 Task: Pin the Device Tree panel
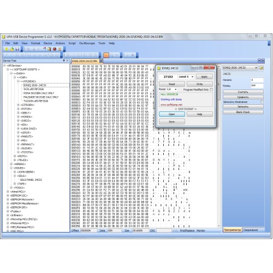click(64, 61)
